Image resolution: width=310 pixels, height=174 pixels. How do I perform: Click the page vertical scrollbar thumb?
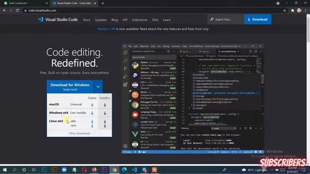coord(308,29)
